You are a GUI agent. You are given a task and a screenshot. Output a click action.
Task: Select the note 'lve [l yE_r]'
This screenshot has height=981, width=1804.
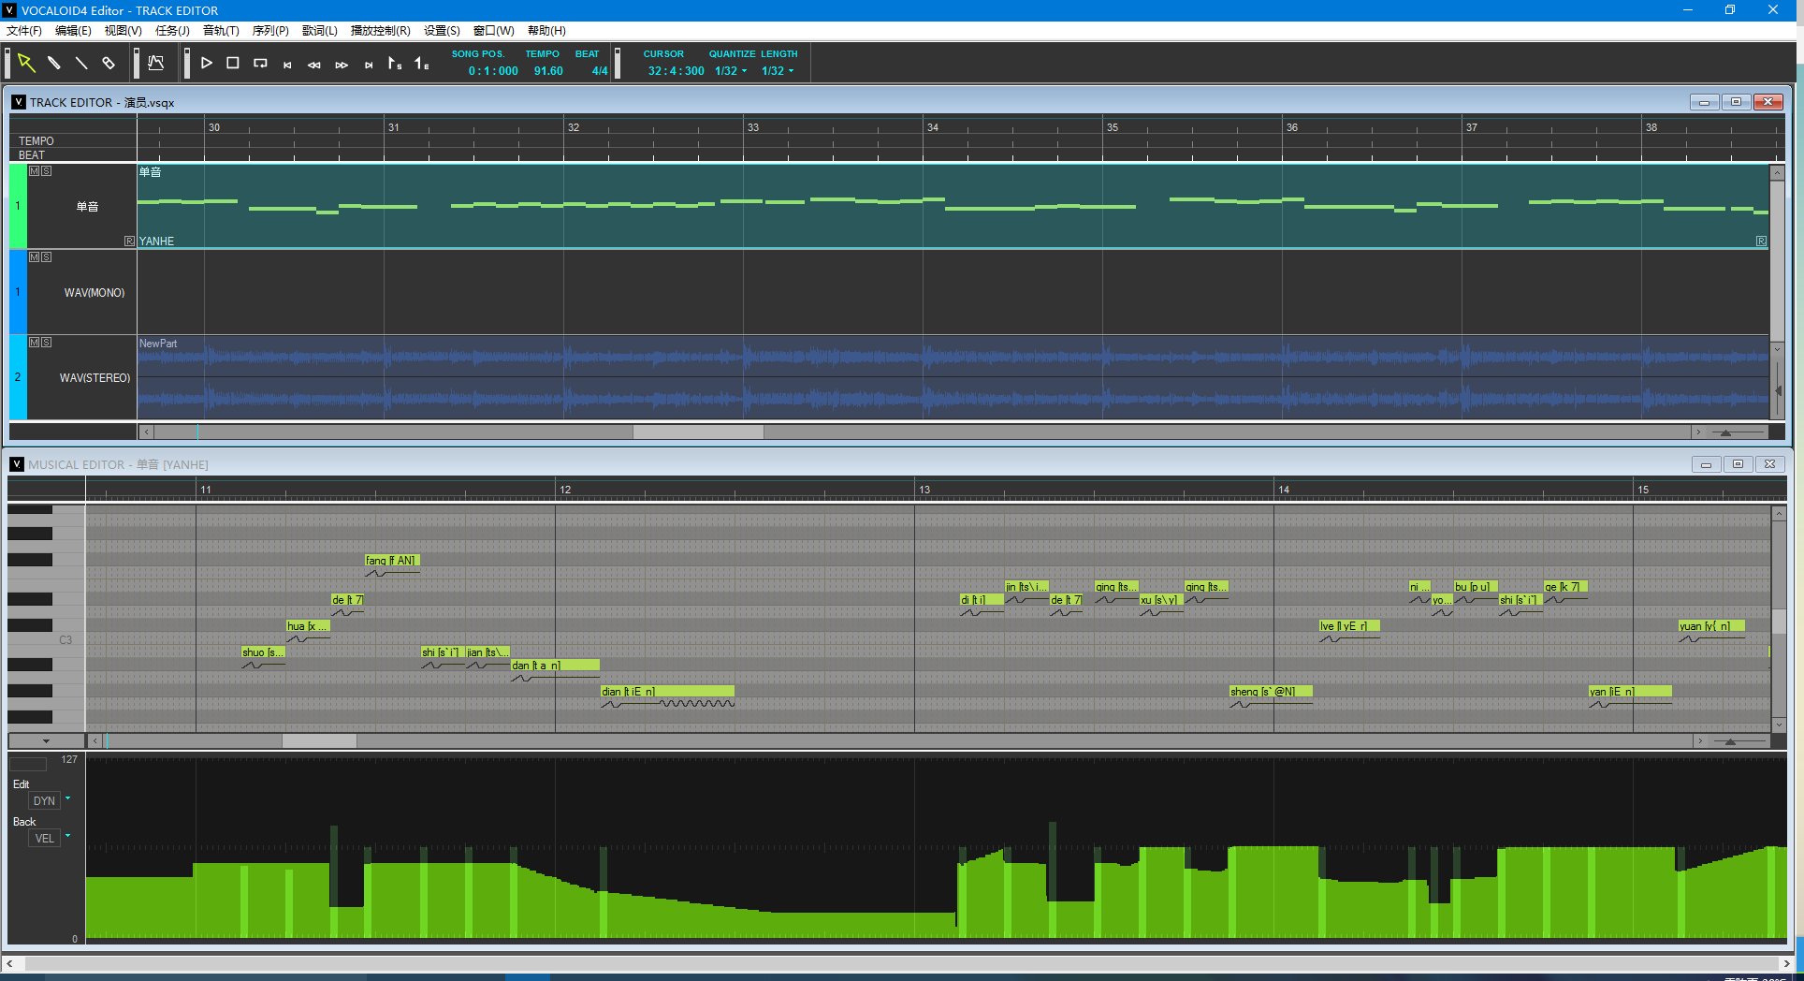[1349, 626]
